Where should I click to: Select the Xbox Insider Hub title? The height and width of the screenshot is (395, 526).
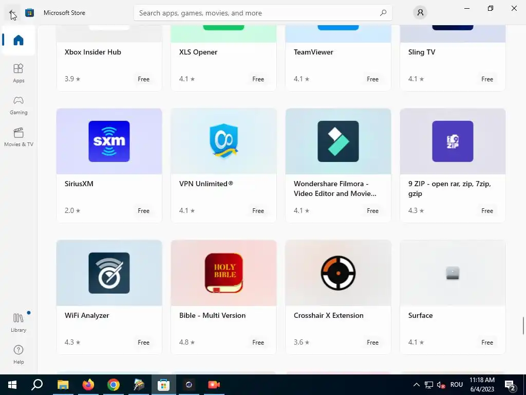point(93,52)
